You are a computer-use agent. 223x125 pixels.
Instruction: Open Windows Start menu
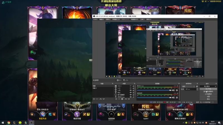coord(3,122)
